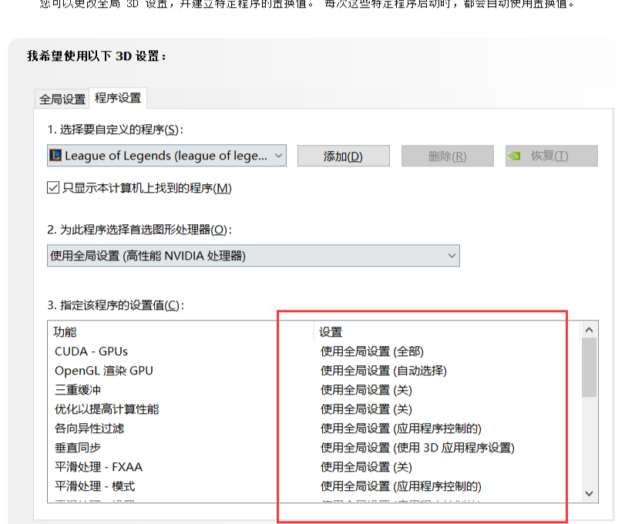Click the 使用全局设置 (自动选择) value
This screenshot has width=635, height=524.
tap(384, 371)
